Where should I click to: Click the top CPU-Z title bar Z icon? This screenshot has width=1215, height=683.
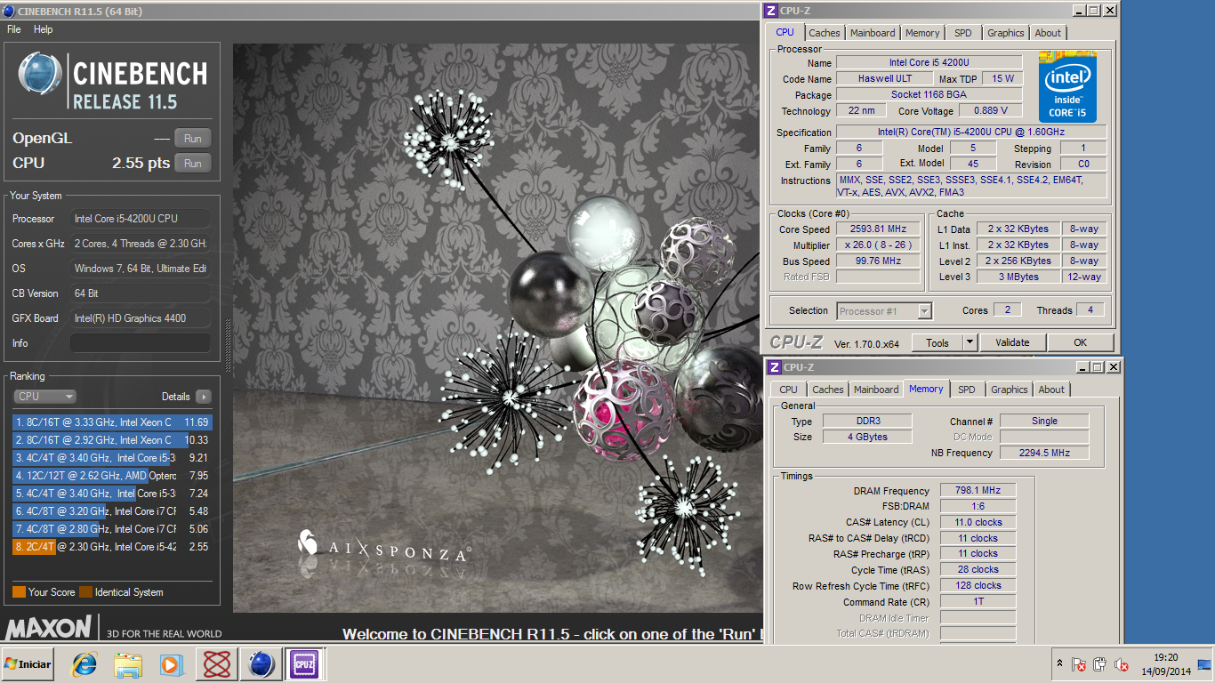(773, 11)
